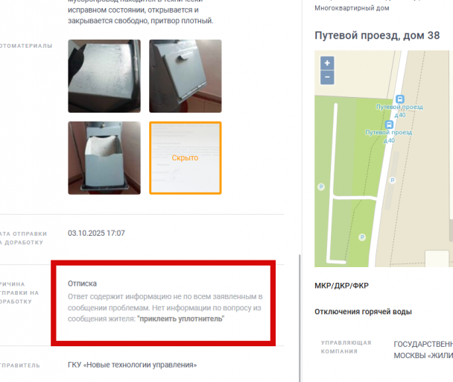Select the parking icon at left map edge
This screenshot has height=382, width=453.
coord(321,187)
